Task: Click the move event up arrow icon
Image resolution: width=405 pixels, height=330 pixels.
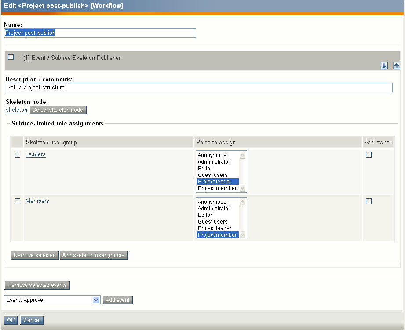Action: pos(396,66)
